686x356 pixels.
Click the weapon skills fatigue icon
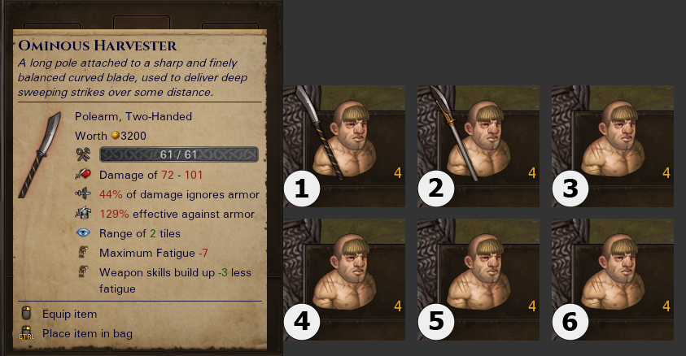click(83, 271)
